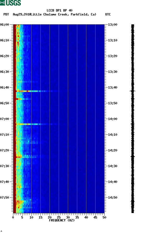
Task: Click the 07:00 PDT time label
Action: (x=5, y=119)
